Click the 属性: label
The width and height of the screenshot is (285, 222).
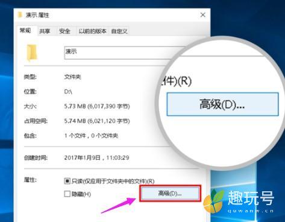[x=30, y=180]
